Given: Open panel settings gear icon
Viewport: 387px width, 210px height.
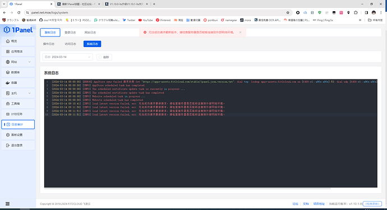Looking at the screenshot, I should [8, 135].
